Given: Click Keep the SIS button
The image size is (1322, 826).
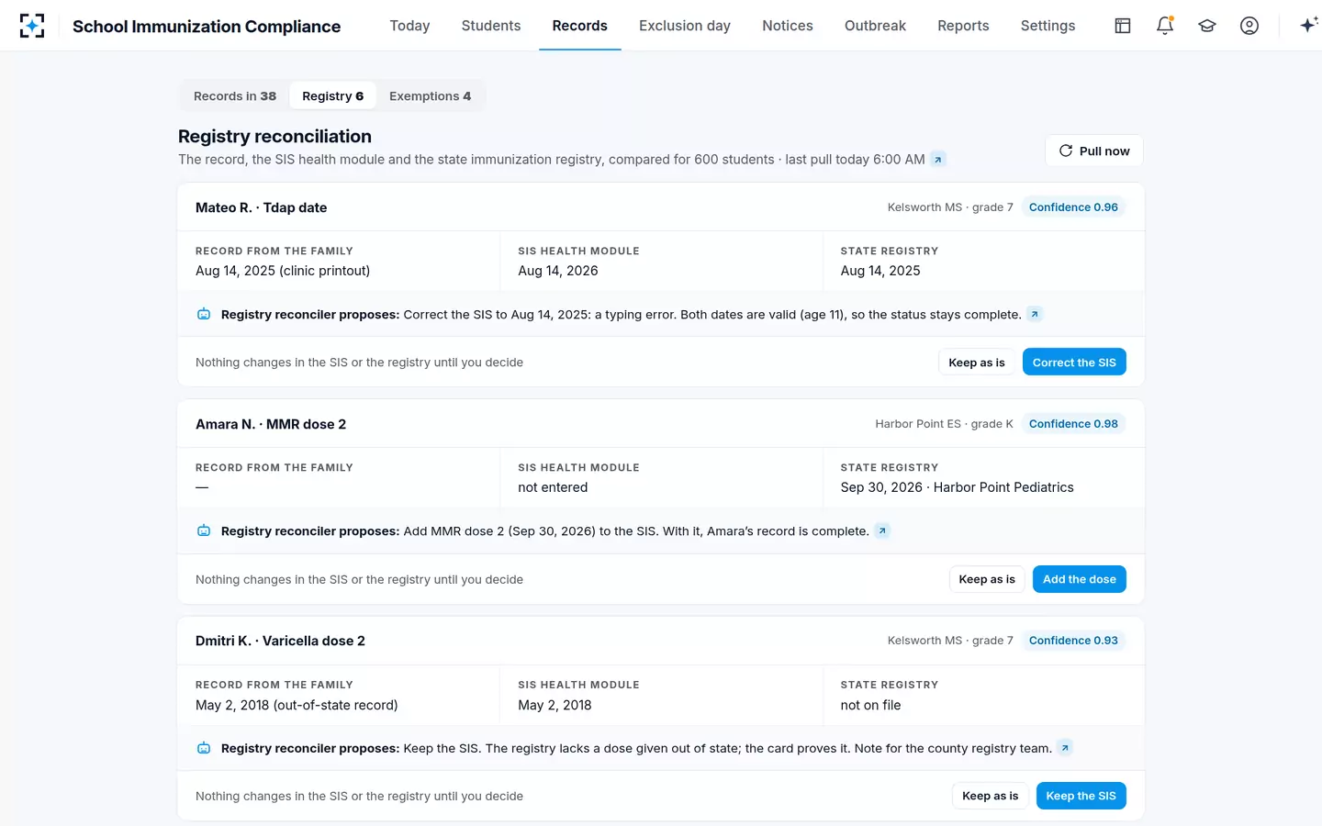Looking at the screenshot, I should coord(1081,796).
